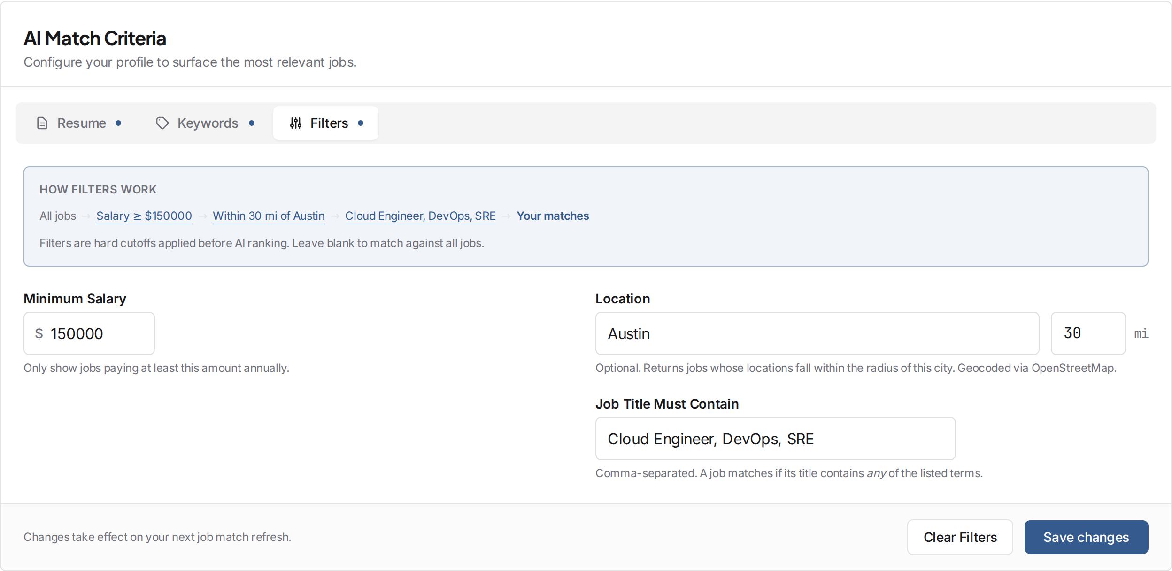The width and height of the screenshot is (1172, 571).
Task: Switch to the Keywords tab
Action: (205, 123)
